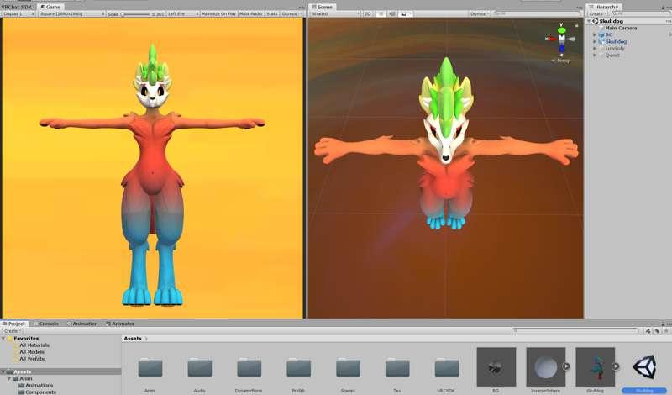Screen dimensions: 672x395
Task: Switch to the Scene tab
Action: (x=323, y=7)
